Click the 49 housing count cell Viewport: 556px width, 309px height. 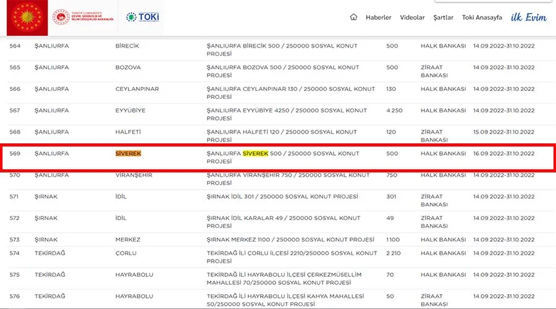click(x=390, y=218)
